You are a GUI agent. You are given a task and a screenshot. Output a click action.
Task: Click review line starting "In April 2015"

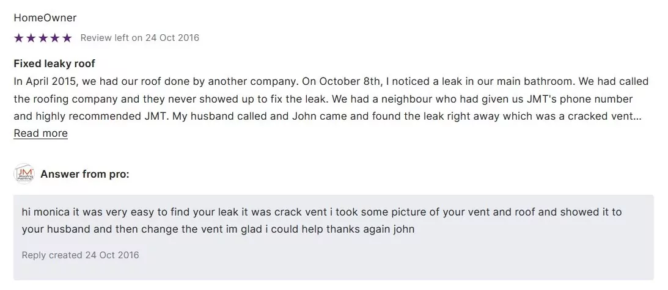tap(331, 81)
